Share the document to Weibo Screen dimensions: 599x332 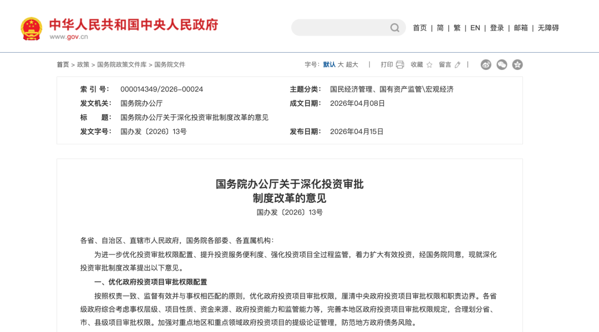(486, 65)
